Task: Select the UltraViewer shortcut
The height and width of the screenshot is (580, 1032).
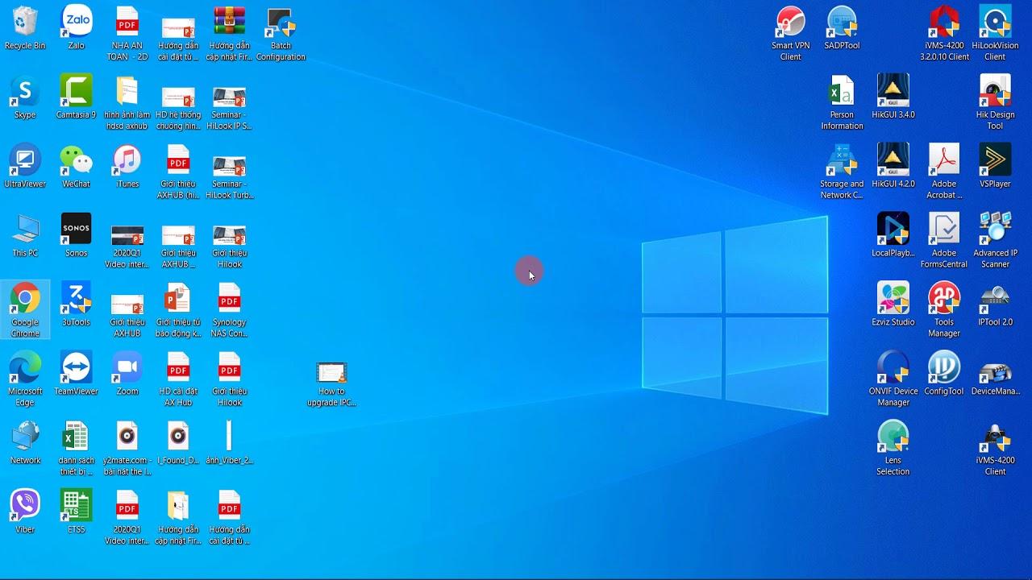Action: tap(25, 168)
